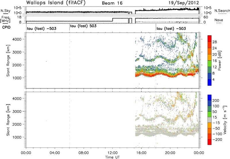
Task: Click the -15 label on Velocity color bar
Action: coord(216,123)
